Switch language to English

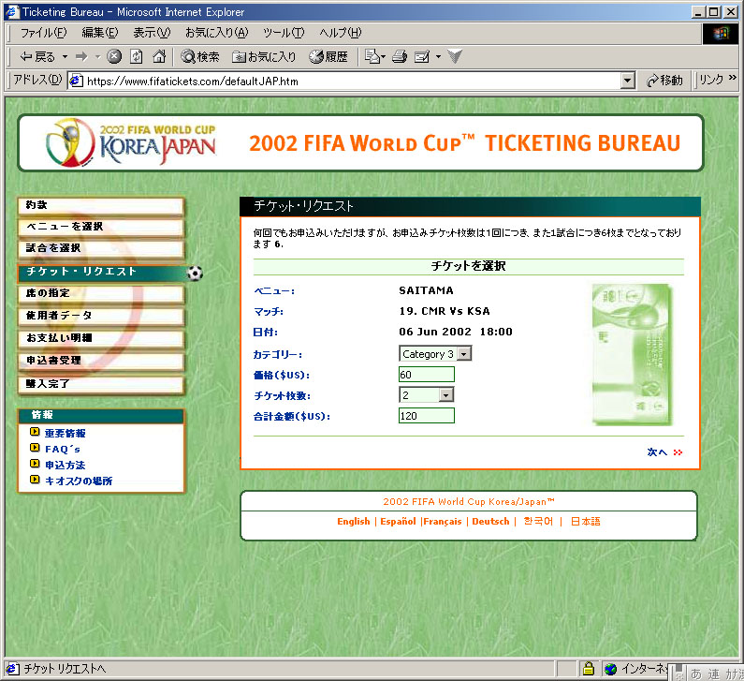[x=354, y=522]
